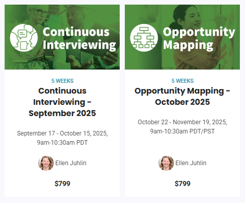Open Continuous Interviewing – September 2025 title

click(62, 102)
